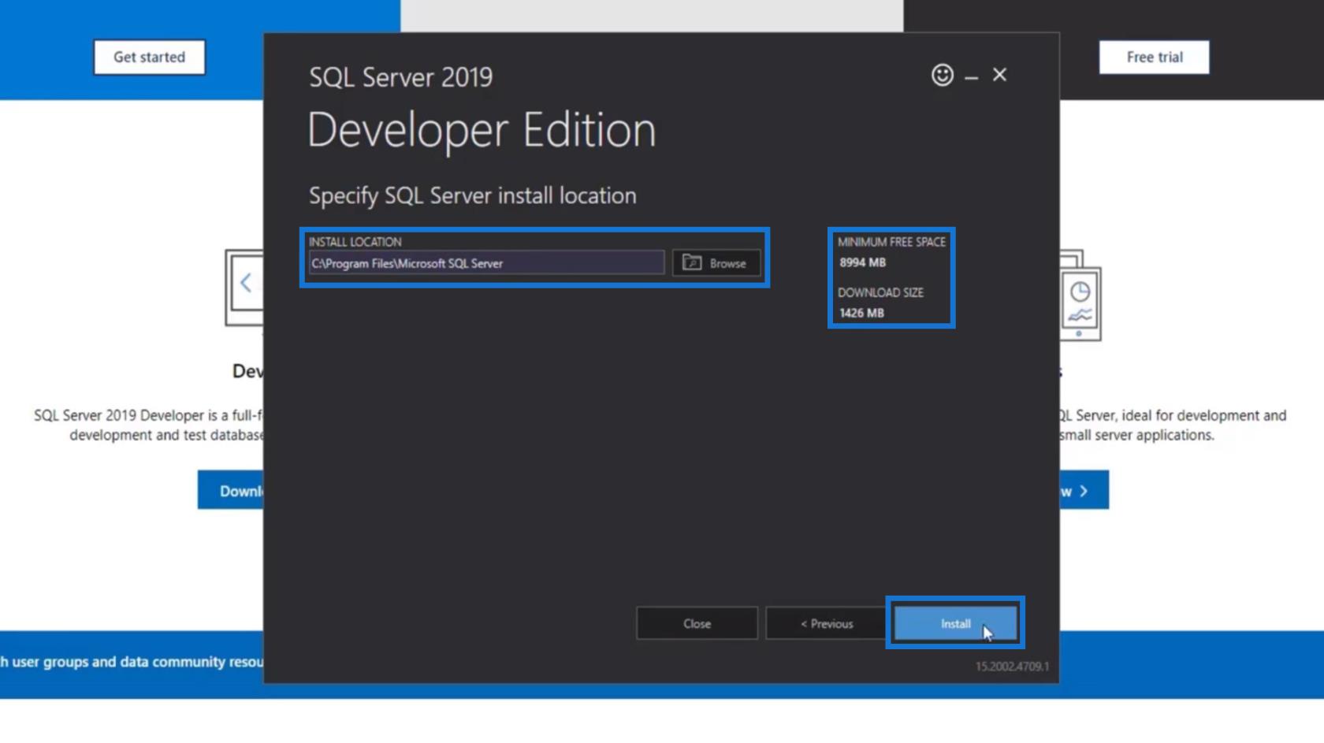
Task: Click the user groups and data community text
Action: pos(132,662)
